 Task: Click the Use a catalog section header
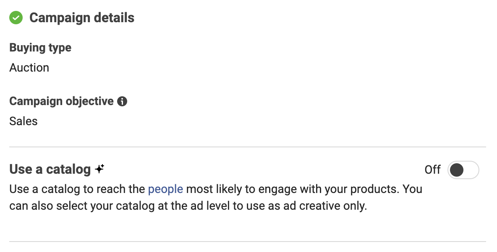point(50,169)
